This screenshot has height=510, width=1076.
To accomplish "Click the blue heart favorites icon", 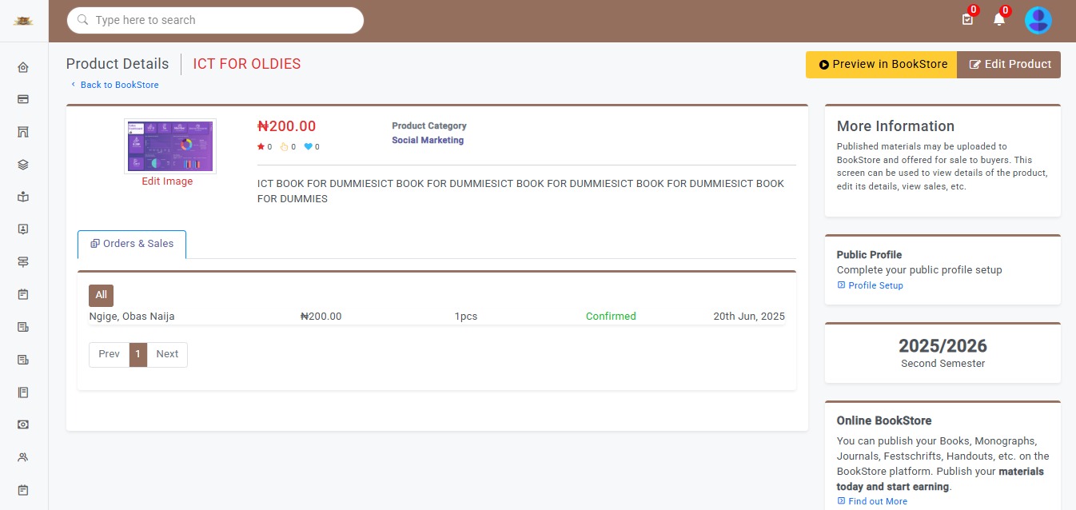I will coord(308,147).
